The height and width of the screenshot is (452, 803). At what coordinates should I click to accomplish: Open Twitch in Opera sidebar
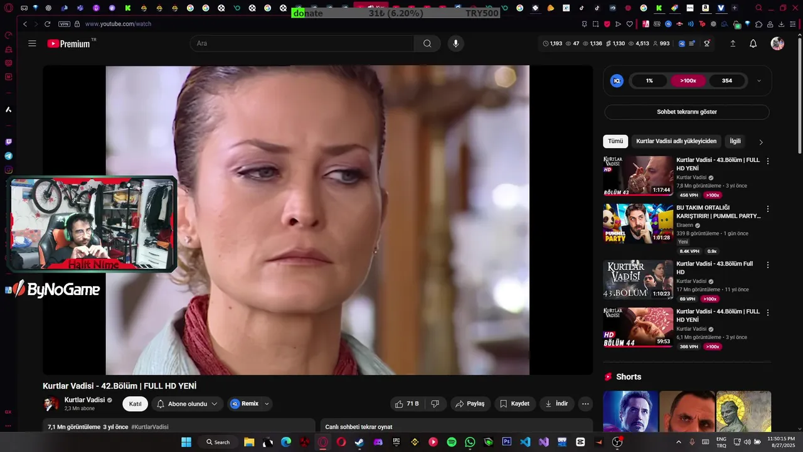coord(8,142)
